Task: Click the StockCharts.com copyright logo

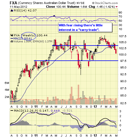Action: tap(105, 3)
